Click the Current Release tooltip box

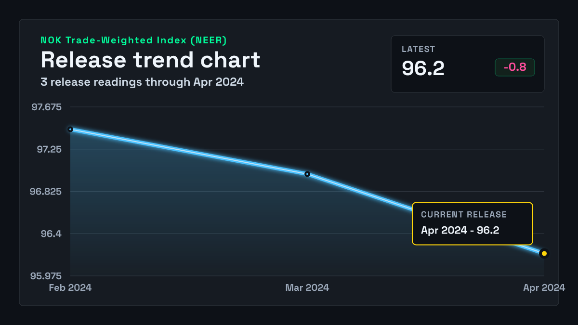[x=473, y=224]
